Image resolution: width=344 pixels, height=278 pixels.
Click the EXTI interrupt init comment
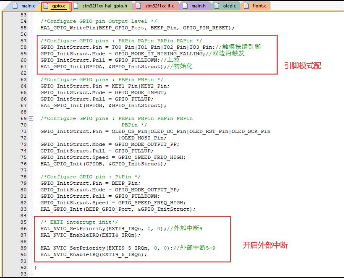point(79,222)
